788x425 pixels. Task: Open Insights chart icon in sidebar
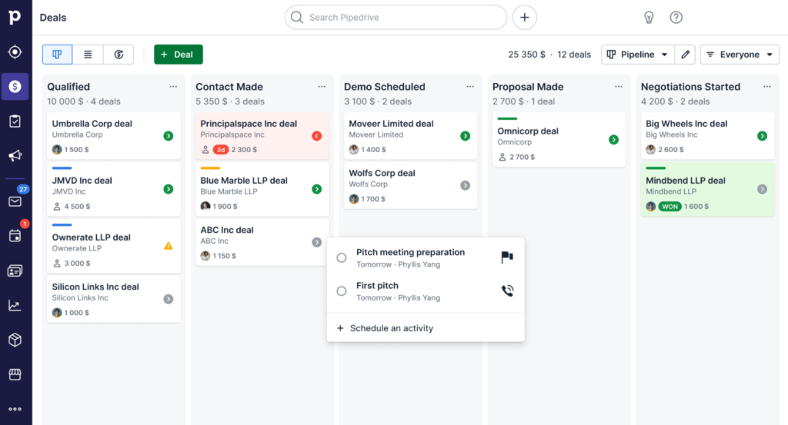tap(15, 306)
